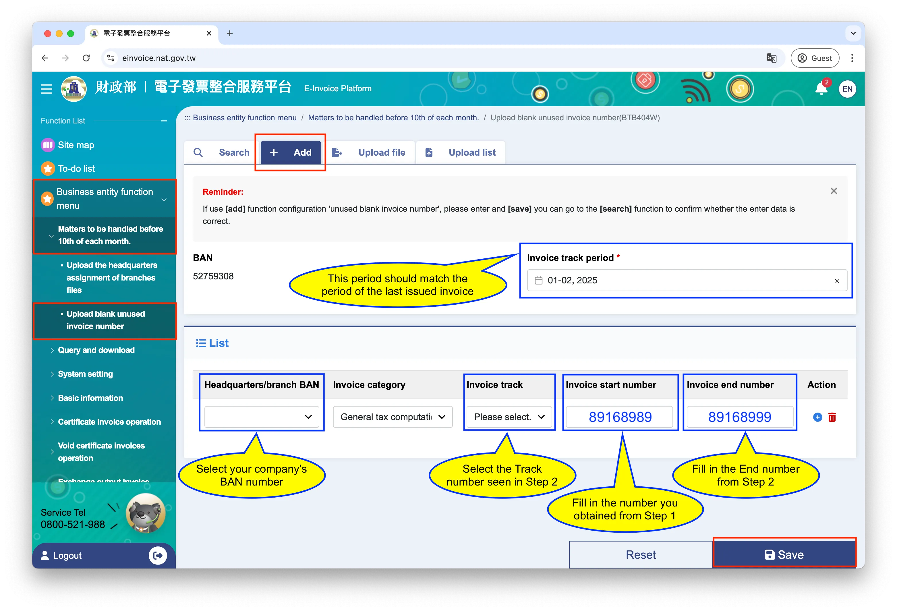Switch language with EN button
The width and height of the screenshot is (897, 611).
(x=847, y=89)
